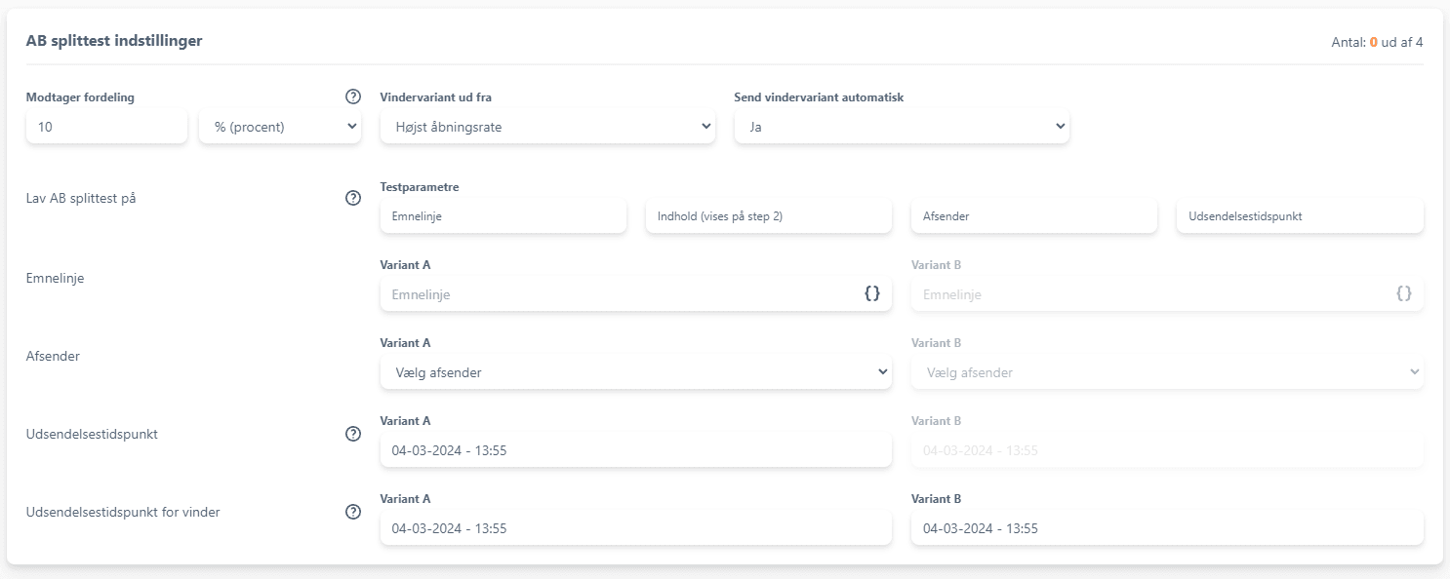Toggle the Udsendelsestidspunkt test parameter
This screenshot has width=1450, height=579.
tap(1300, 216)
